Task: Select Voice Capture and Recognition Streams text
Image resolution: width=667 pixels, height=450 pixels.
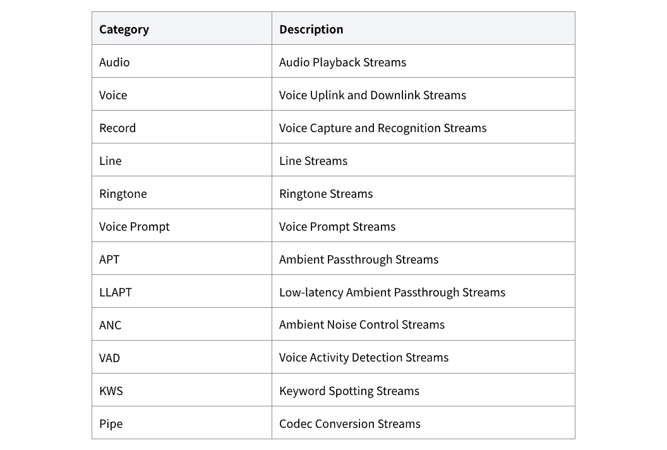Action: point(383,128)
